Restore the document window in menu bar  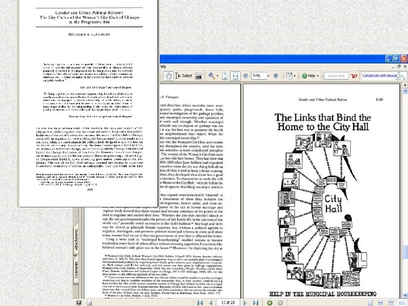(x=399, y=67)
